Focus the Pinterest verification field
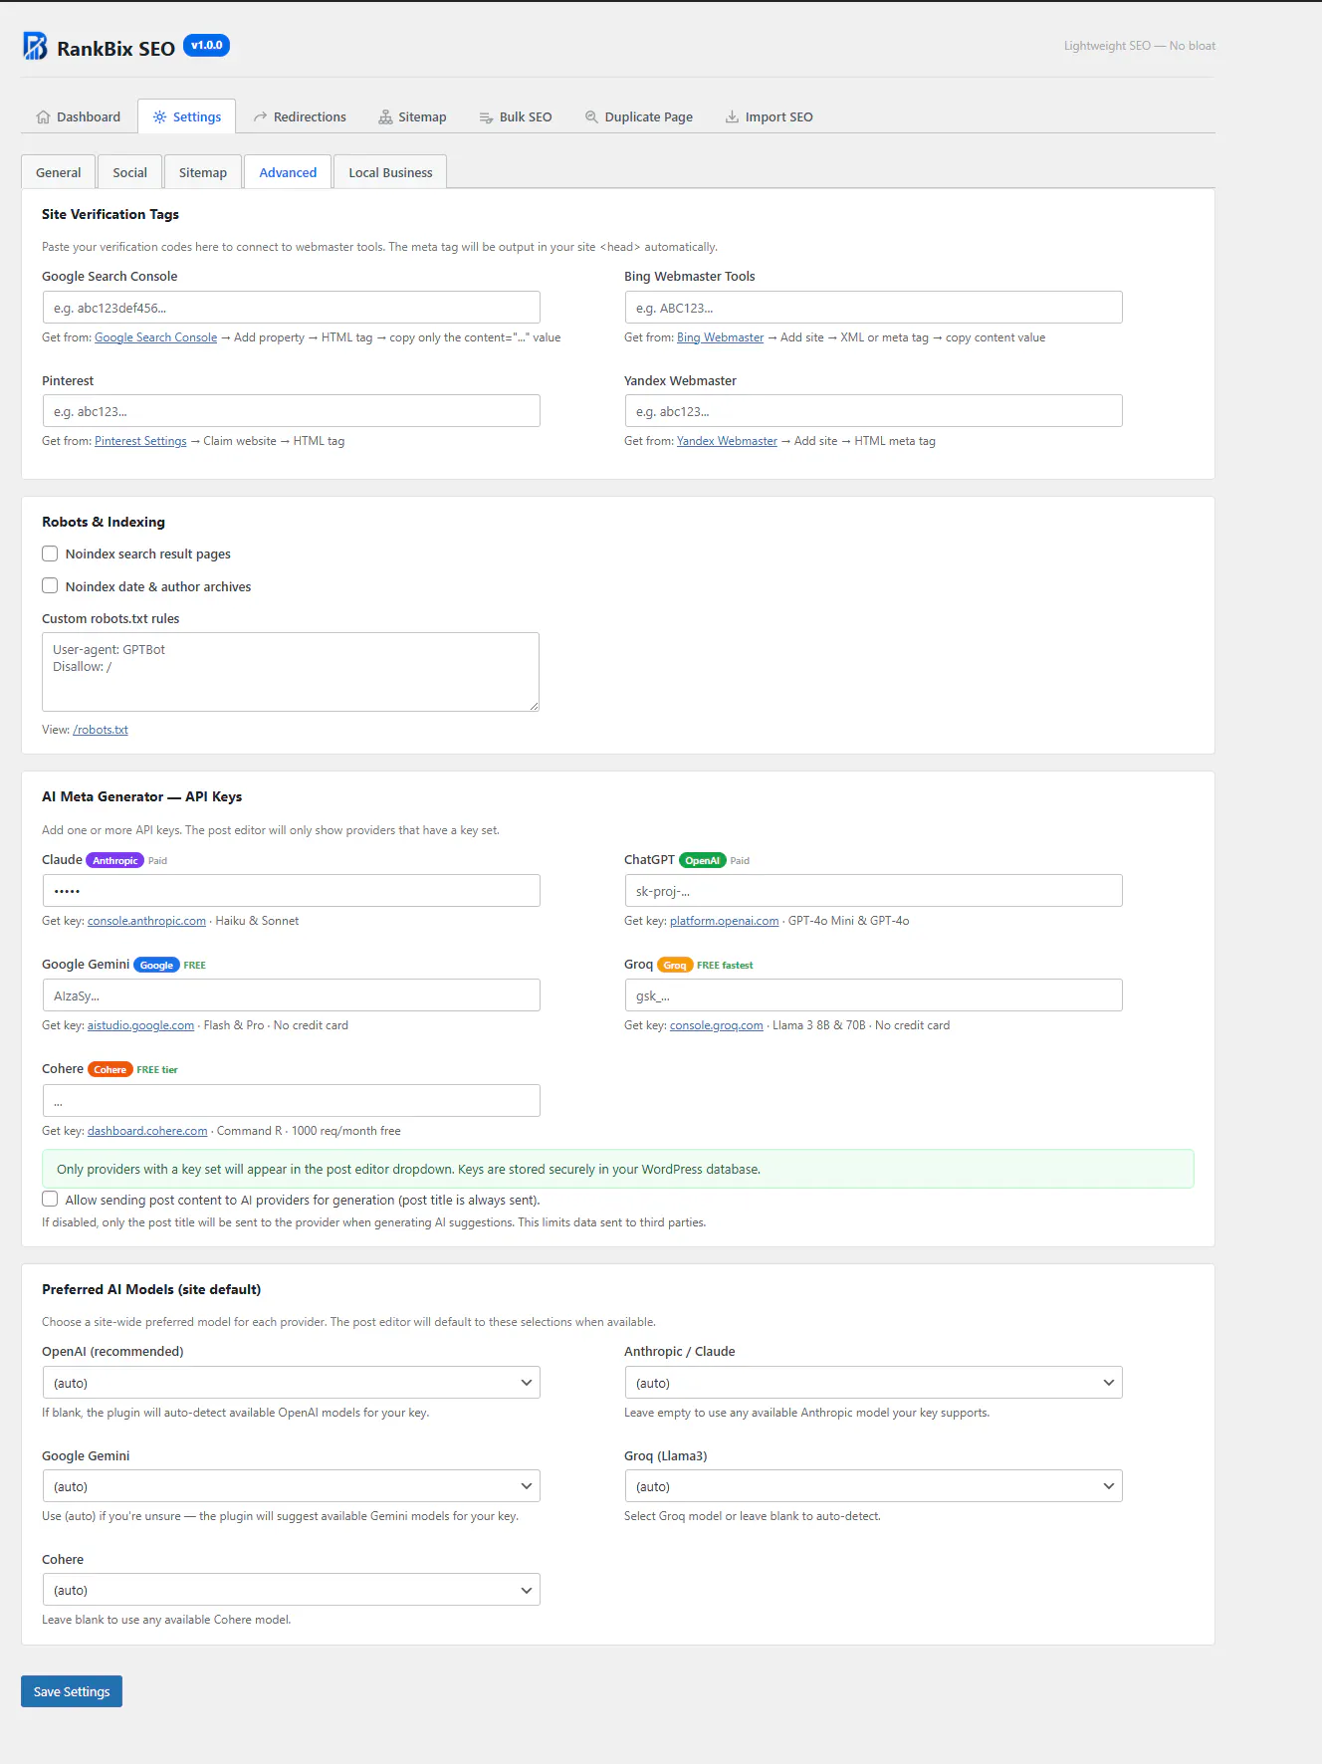The width and height of the screenshot is (1322, 1764). [x=291, y=411]
